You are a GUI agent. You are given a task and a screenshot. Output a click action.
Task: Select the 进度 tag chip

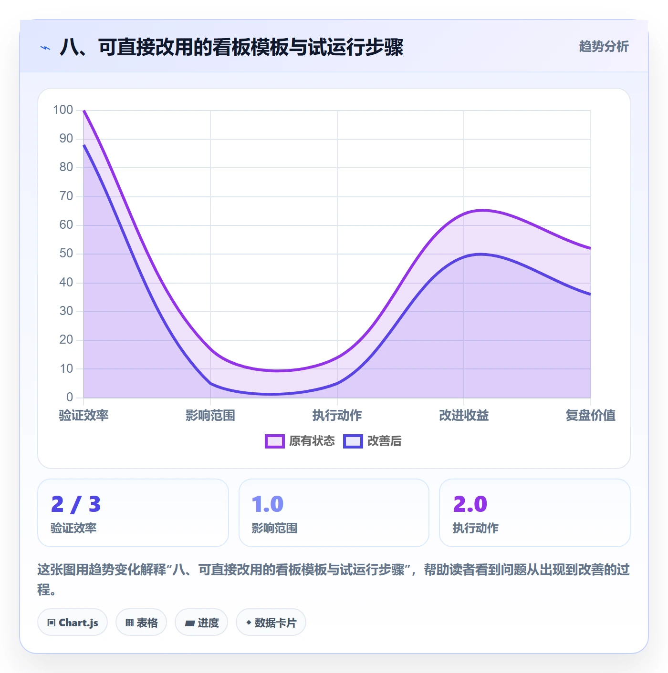click(201, 622)
